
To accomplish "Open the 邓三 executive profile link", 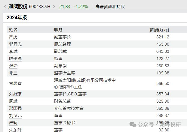I will (x=13, y=73).
